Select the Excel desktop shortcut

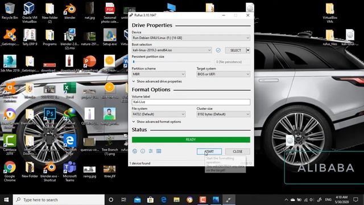pos(69,90)
